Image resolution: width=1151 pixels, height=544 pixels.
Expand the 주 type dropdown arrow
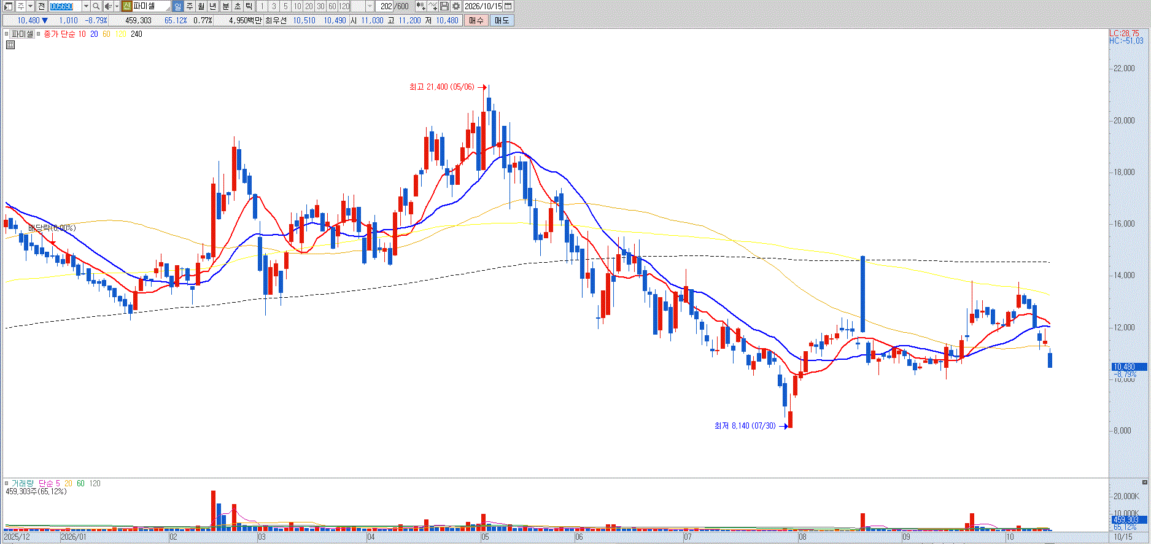tap(30, 6)
